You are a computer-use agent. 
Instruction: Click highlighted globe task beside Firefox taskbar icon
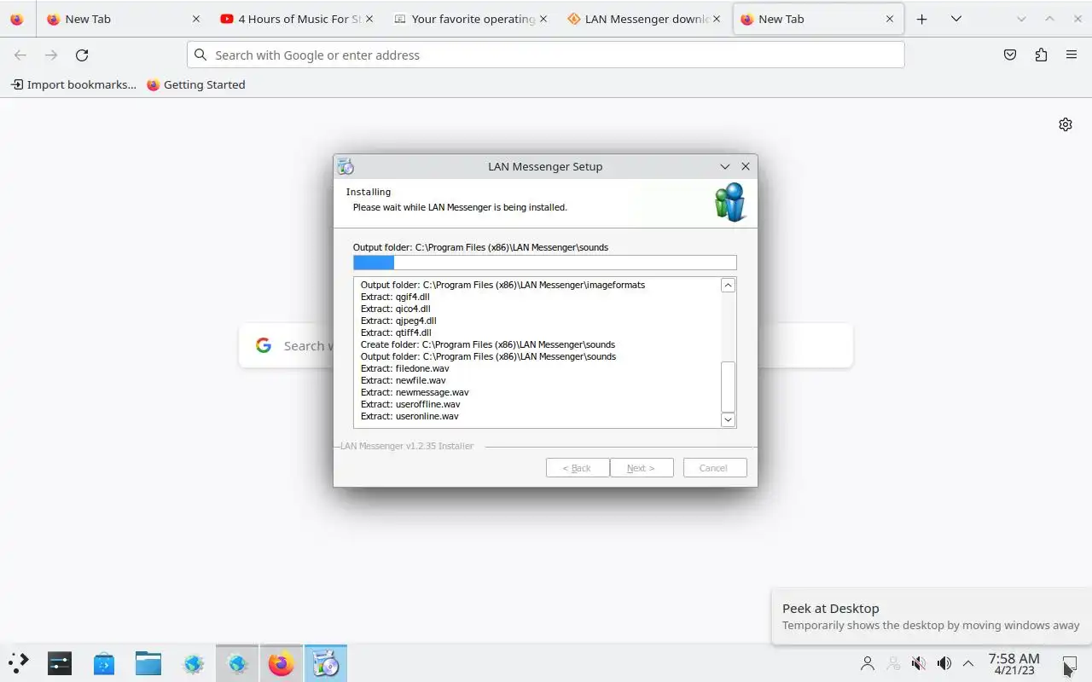[237, 663]
